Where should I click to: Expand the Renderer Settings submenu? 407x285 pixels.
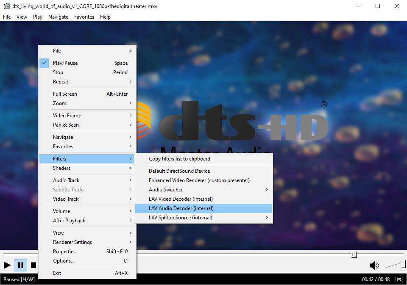click(x=87, y=242)
